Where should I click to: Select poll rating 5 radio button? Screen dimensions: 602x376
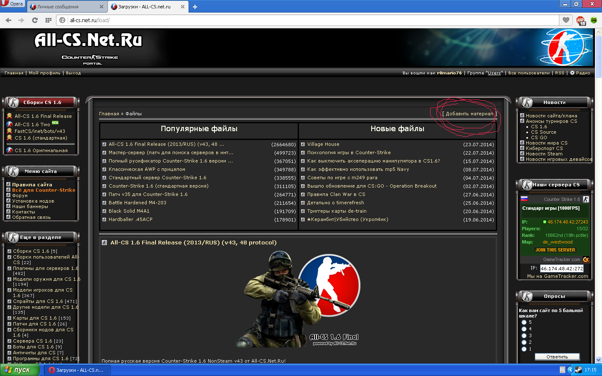click(x=524, y=323)
